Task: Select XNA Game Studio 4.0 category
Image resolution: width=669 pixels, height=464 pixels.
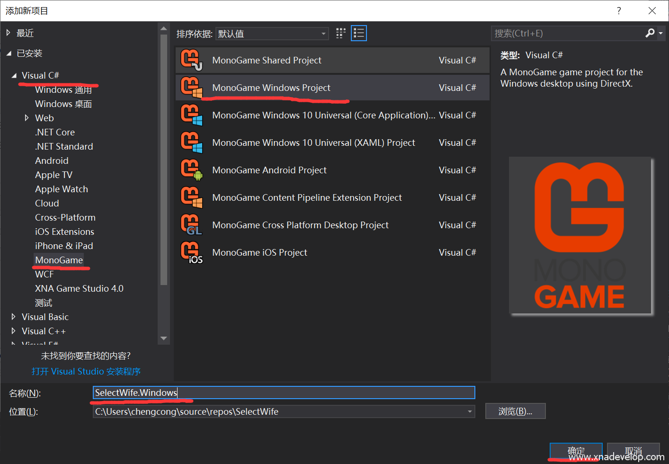Action: pyautogui.click(x=79, y=288)
